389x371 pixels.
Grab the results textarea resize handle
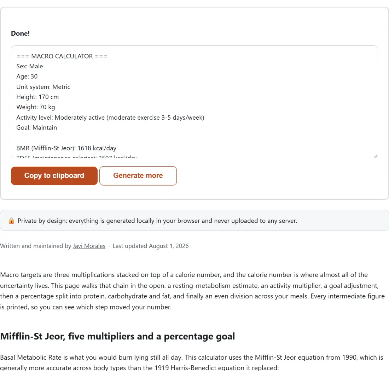pos(376,156)
